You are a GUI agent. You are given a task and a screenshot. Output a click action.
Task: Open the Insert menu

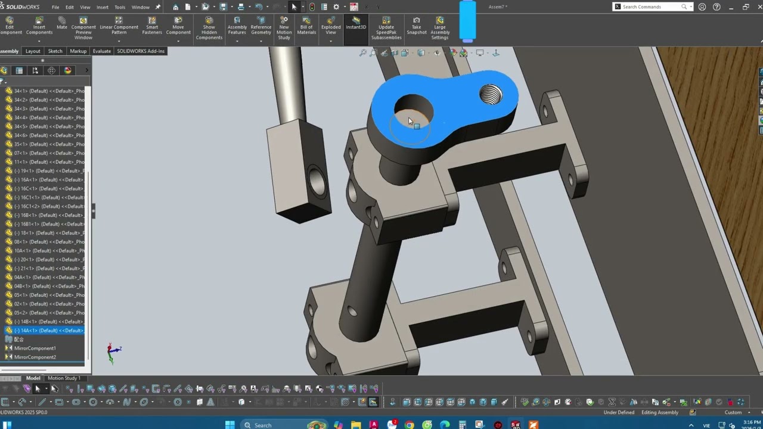(103, 7)
